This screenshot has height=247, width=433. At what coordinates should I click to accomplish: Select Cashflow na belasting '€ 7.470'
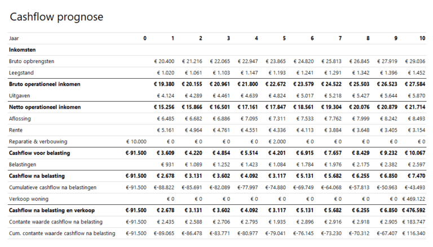[417, 176]
